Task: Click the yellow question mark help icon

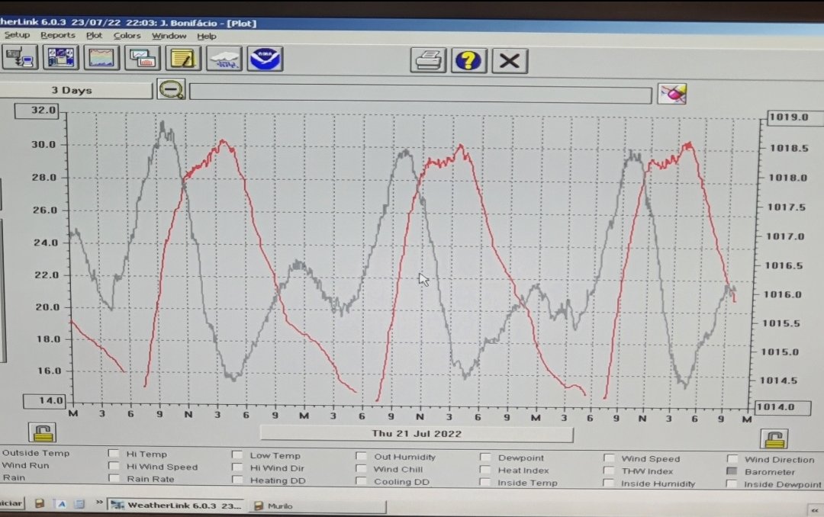Action: click(468, 60)
